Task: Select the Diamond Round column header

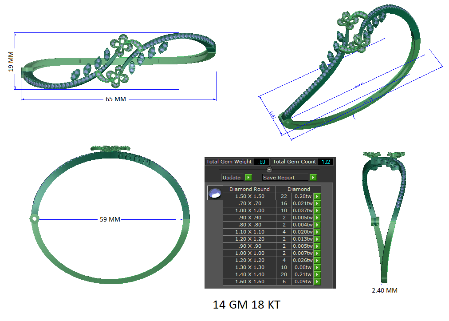Action: point(249,189)
